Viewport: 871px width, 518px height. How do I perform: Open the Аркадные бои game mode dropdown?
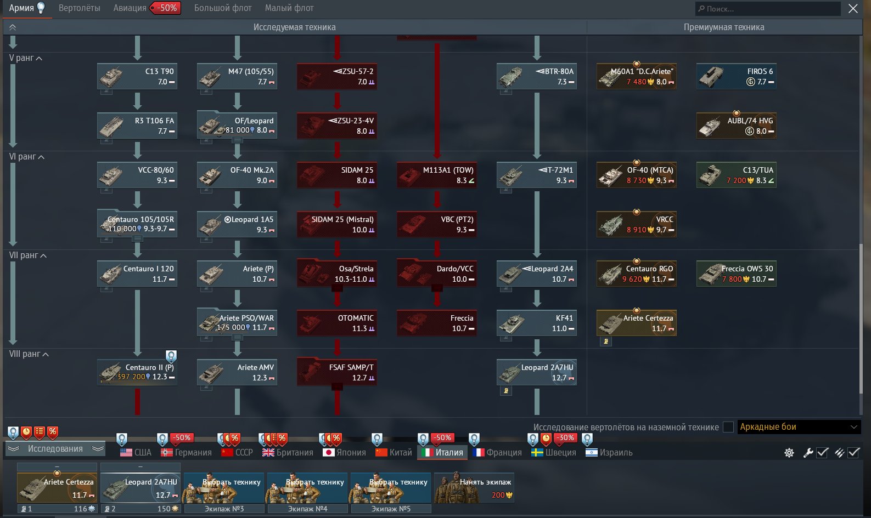click(799, 427)
